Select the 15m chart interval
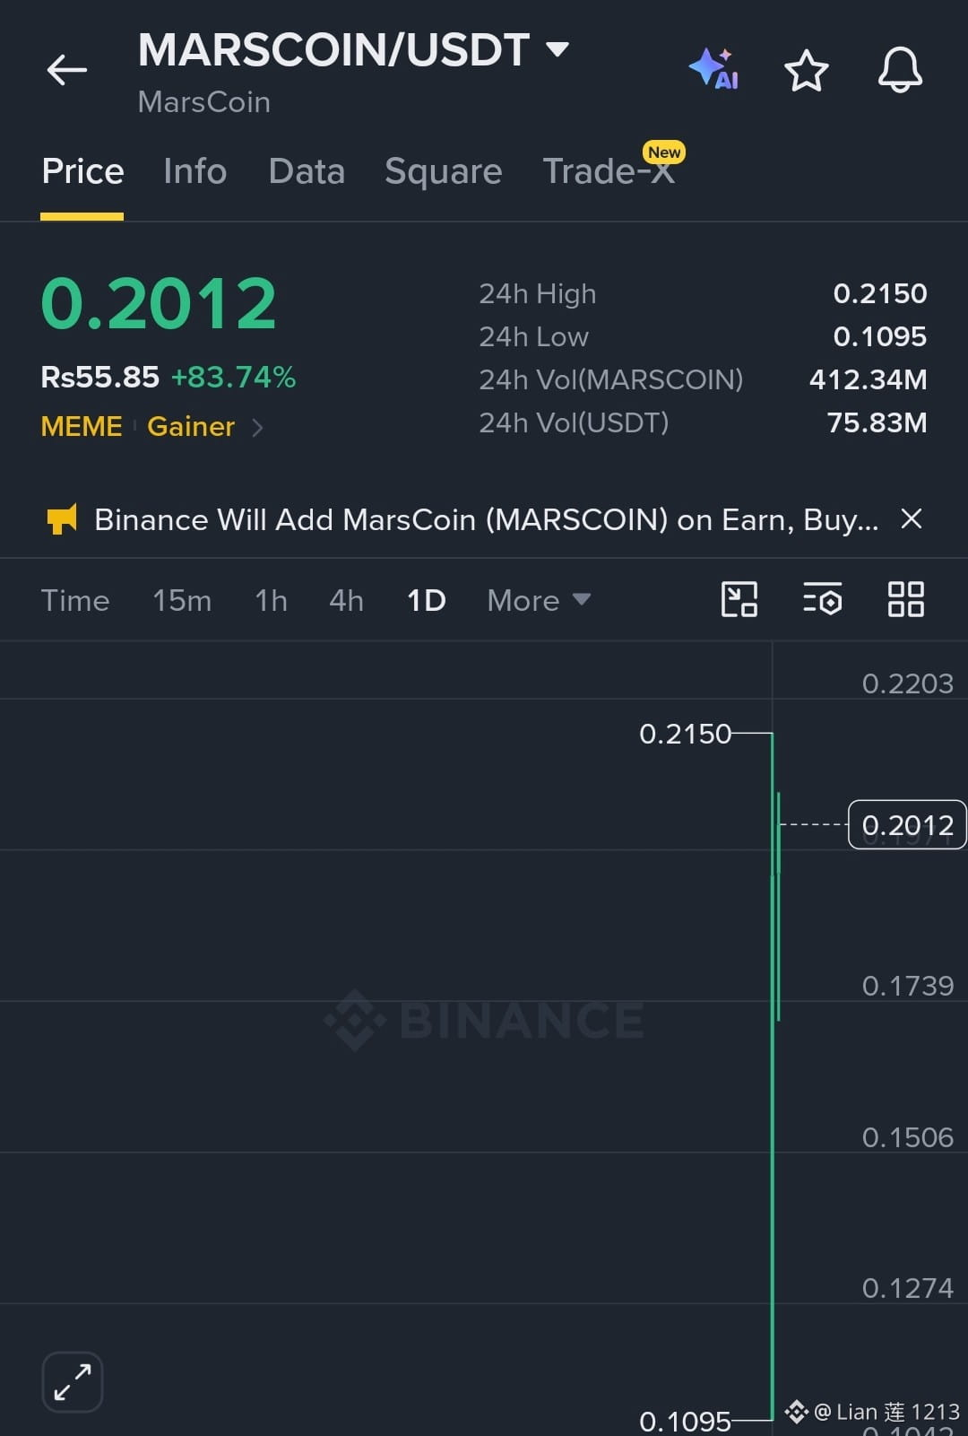The image size is (968, 1436). click(x=182, y=600)
